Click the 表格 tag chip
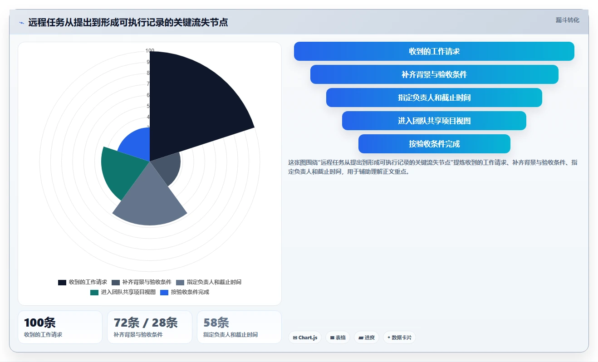This screenshot has height=362, width=598. coord(338,338)
